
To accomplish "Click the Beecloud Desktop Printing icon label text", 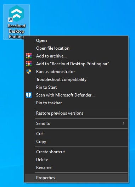I will pos(17,31).
